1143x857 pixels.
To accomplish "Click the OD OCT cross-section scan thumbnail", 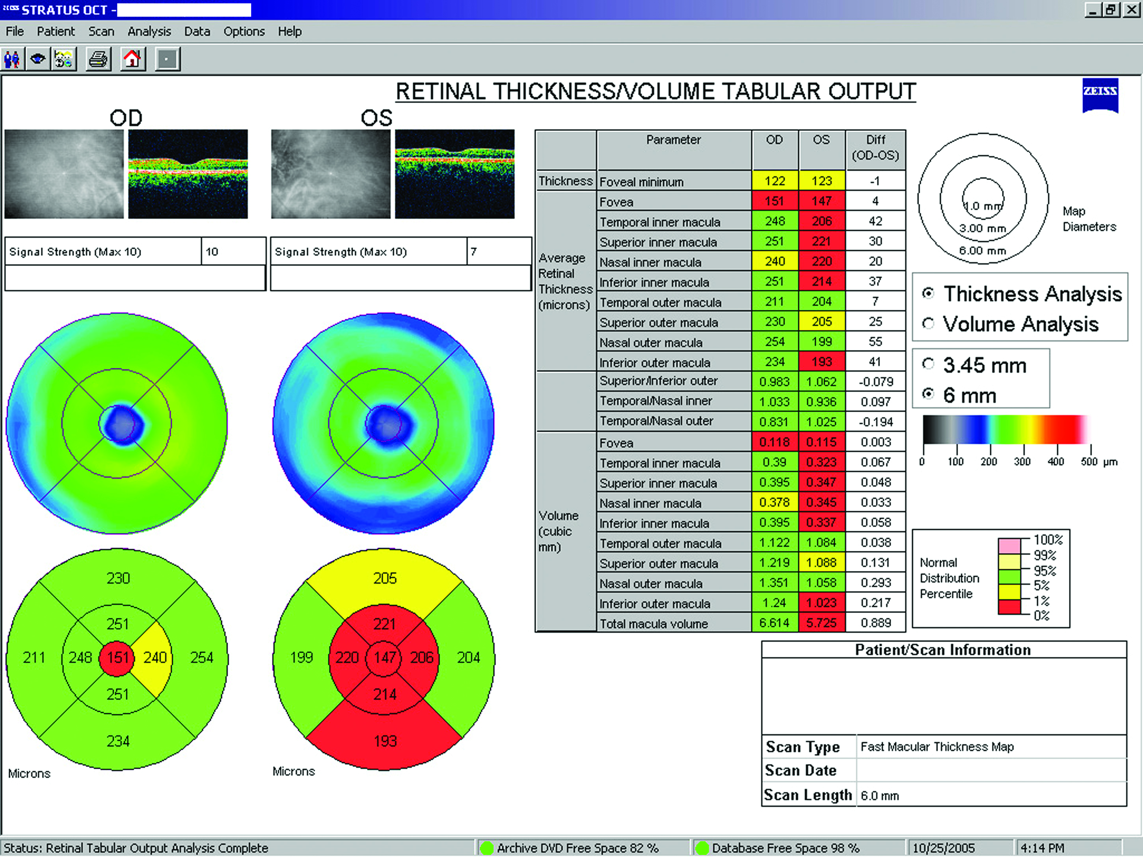I will click(188, 174).
